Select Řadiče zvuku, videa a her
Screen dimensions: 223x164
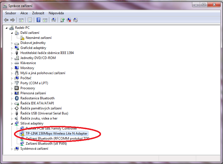[x=39, y=118]
